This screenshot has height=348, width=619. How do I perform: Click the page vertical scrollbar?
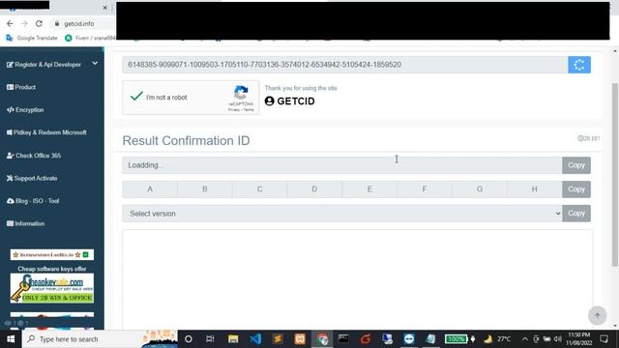615,175
